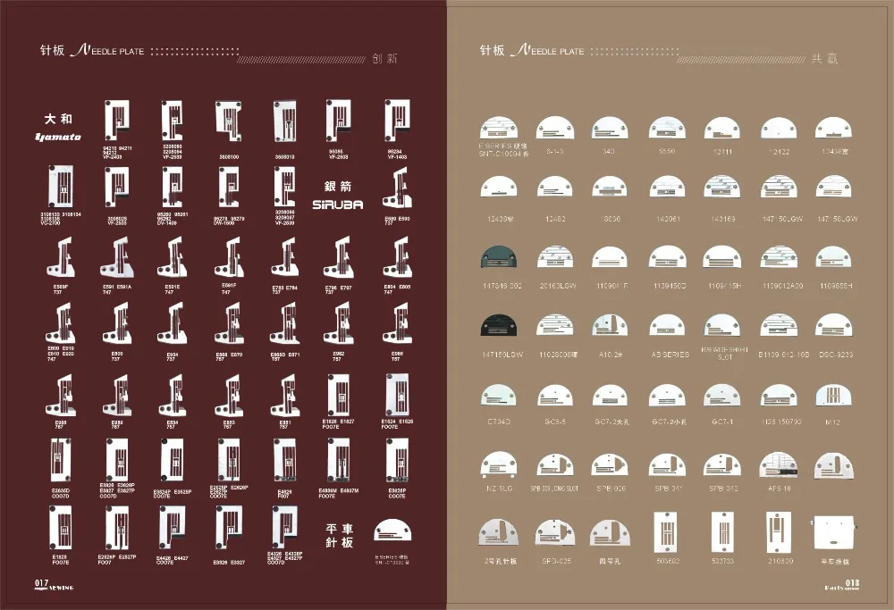Select the E2636D CO07D plate image
The height and width of the screenshot is (610, 894).
click(x=61, y=462)
